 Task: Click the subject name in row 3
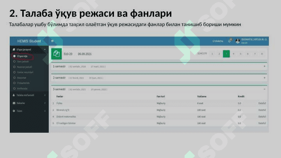(x=63, y=110)
